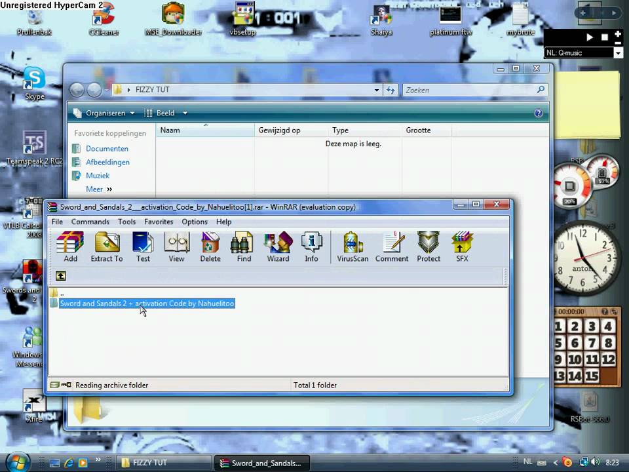Screen dimensions: 629x472
Task: Open MSE Downloader desktop shortcut
Action: [x=173, y=19]
